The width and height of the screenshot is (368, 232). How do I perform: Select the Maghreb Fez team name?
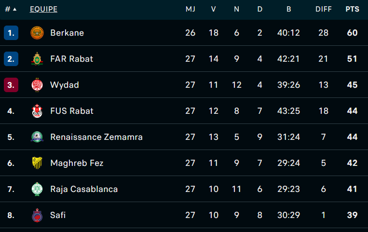pyautogui.click(x=77, y=163)
